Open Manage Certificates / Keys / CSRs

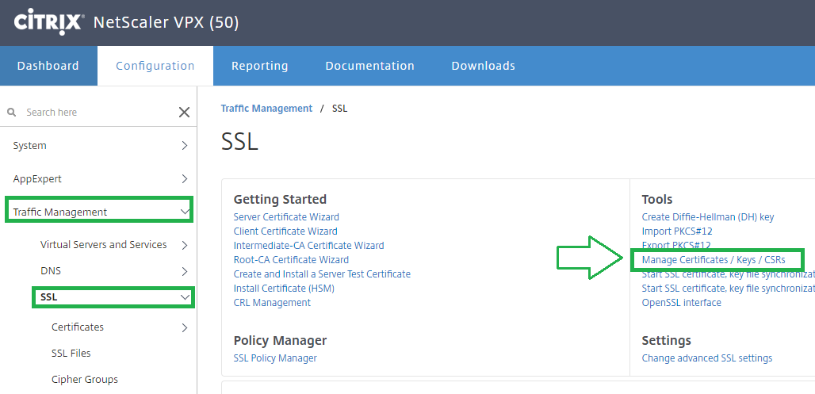click(714, 260)
